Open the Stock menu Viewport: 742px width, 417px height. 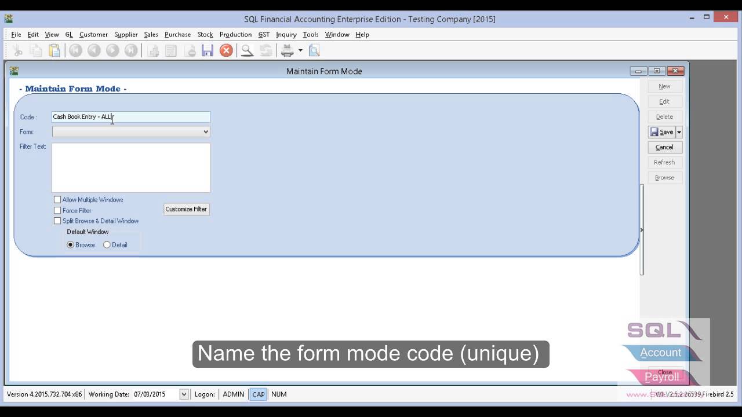(x=205, y=35)
